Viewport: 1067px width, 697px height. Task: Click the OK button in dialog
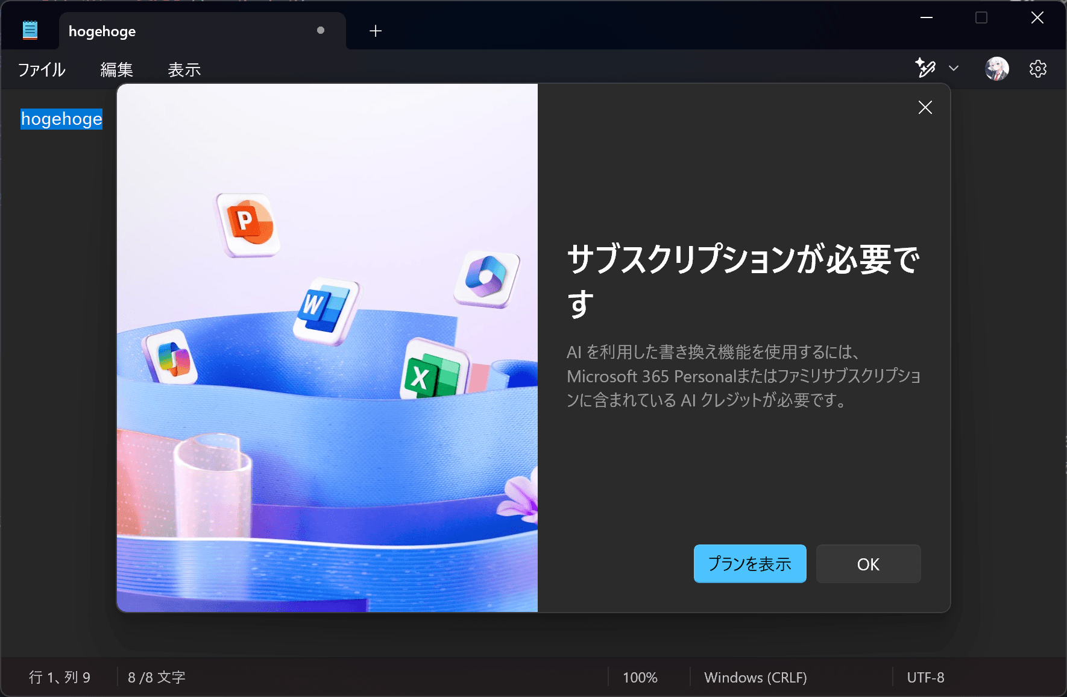868,564
